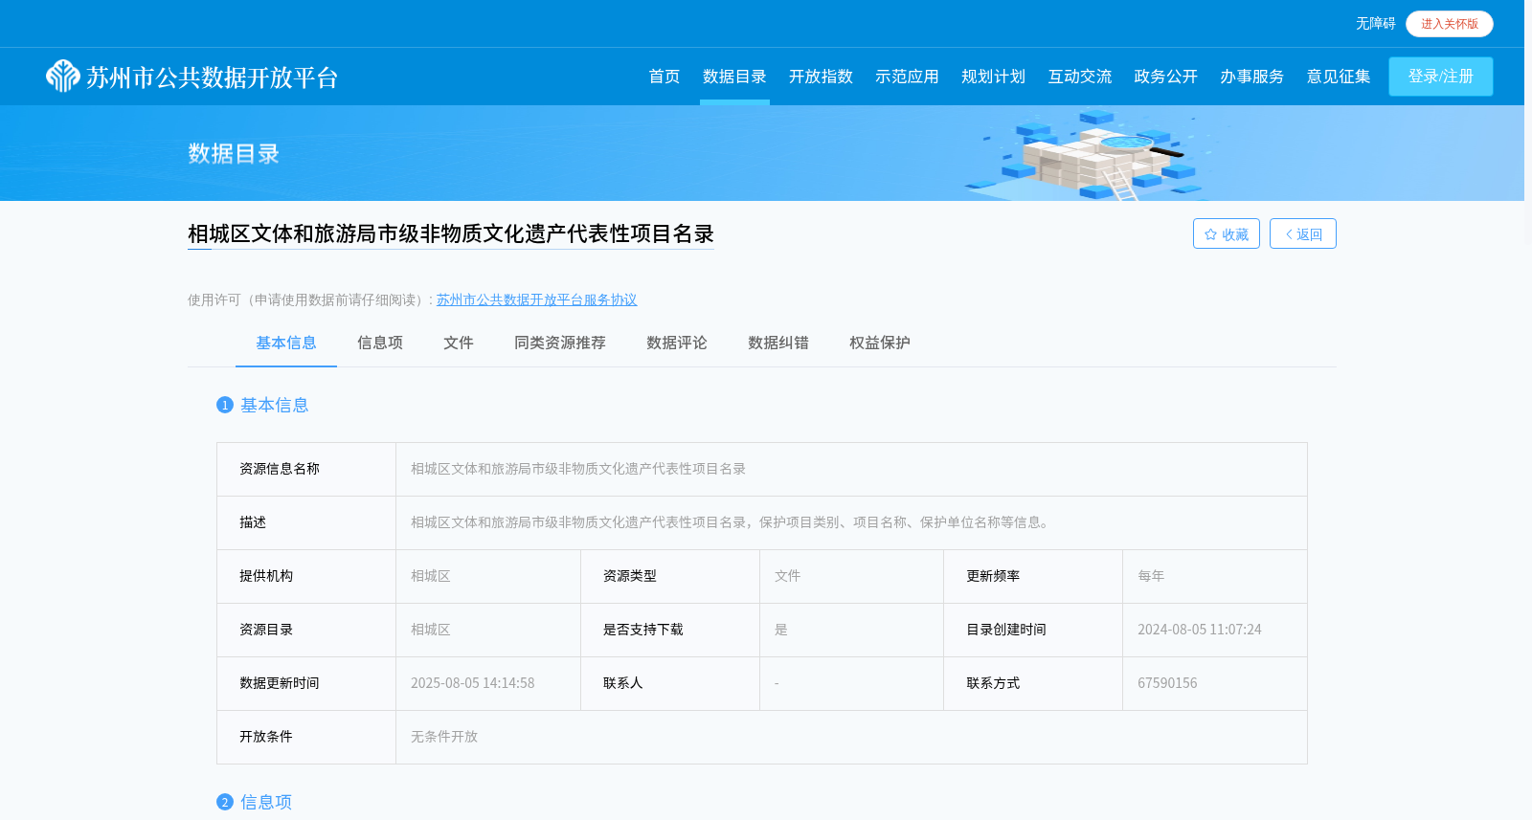Click the 描述 row description value

point(732,522)
